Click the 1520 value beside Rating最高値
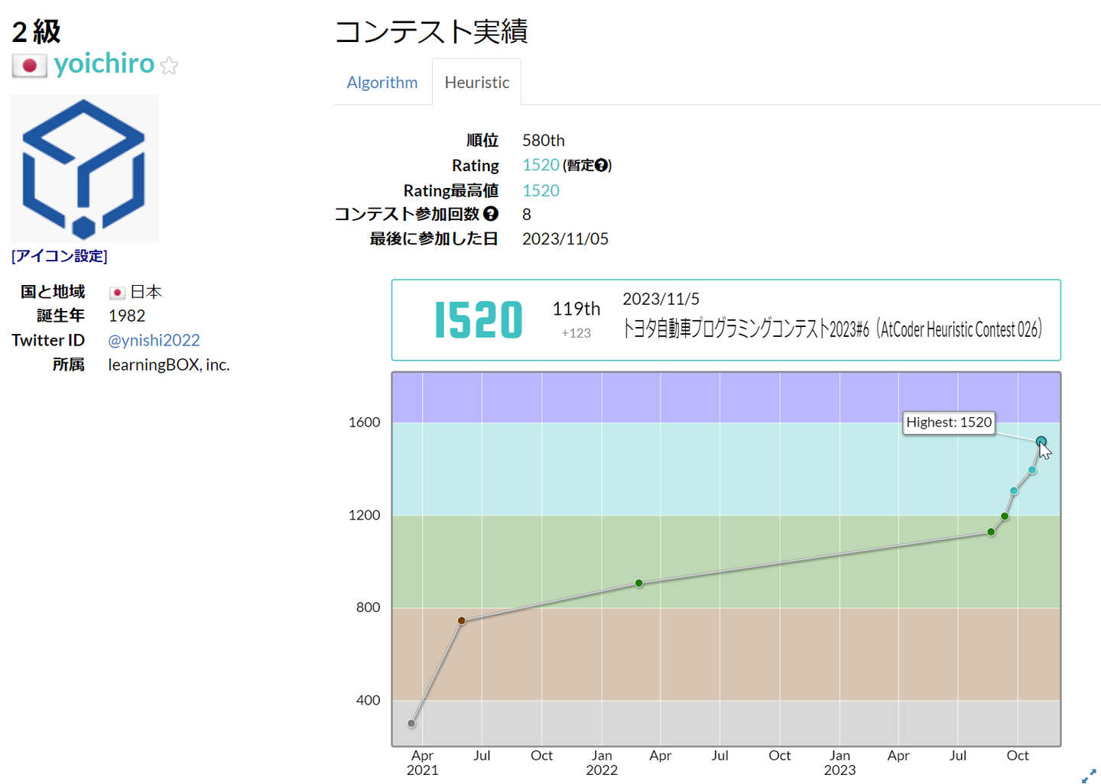The height and width of the screenshot is (784, 1101). (541, 190)
